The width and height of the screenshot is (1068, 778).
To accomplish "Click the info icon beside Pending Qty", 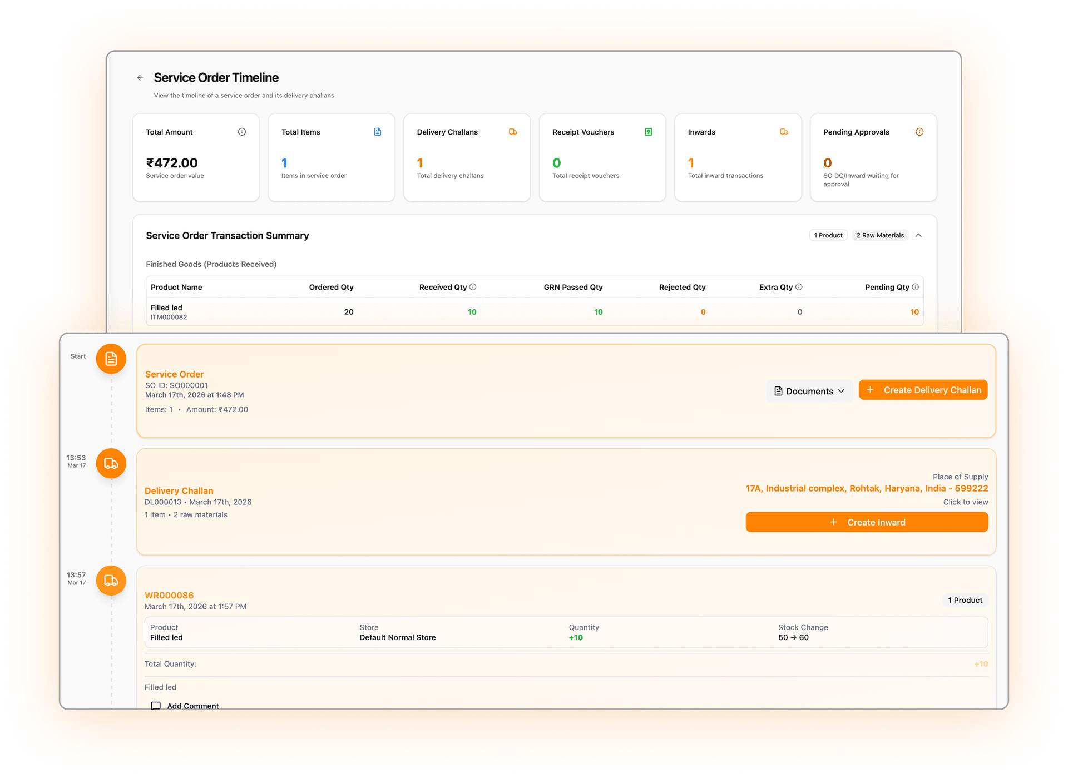I will 915,287.
